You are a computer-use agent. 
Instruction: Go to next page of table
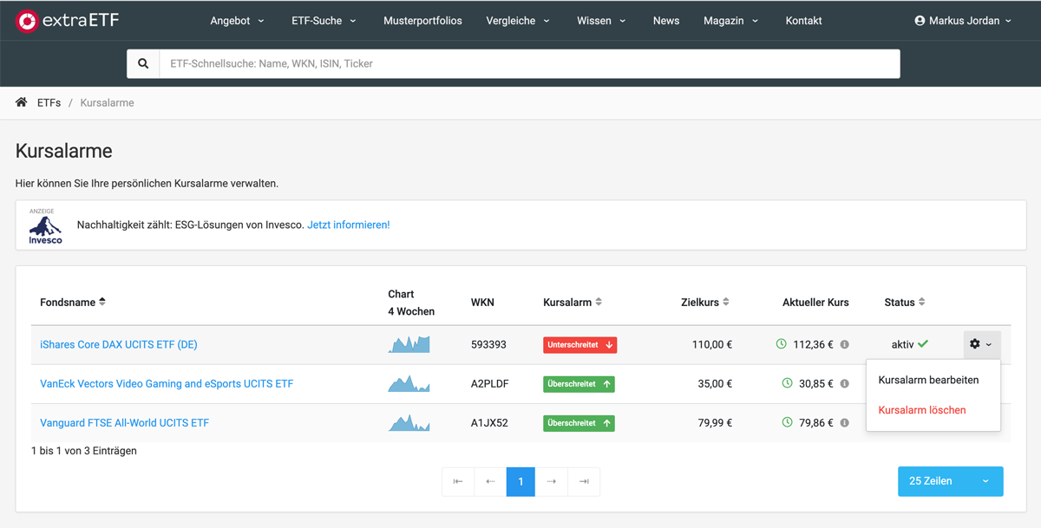point(552,481)
